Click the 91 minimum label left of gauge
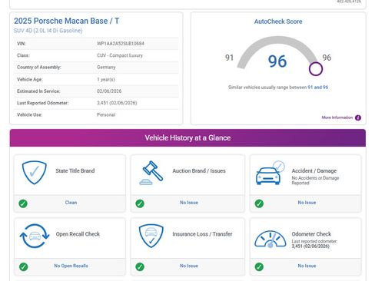 tap(229, 58)
